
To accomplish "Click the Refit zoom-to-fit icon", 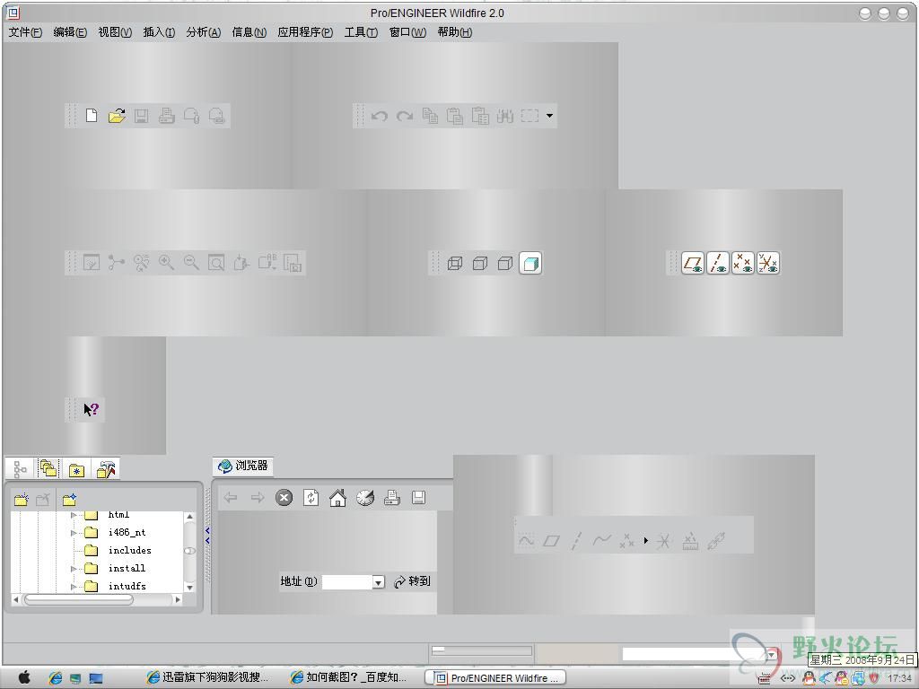I will [216, 263].
